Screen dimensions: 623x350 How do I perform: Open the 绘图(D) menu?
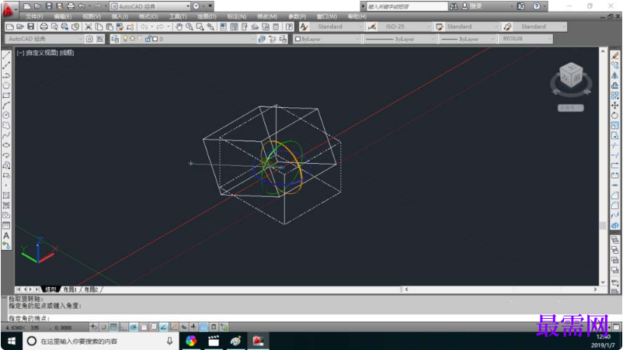207,16
